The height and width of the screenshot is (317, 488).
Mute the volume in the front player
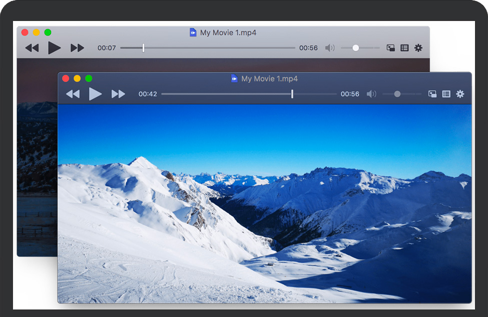[371, 94]
